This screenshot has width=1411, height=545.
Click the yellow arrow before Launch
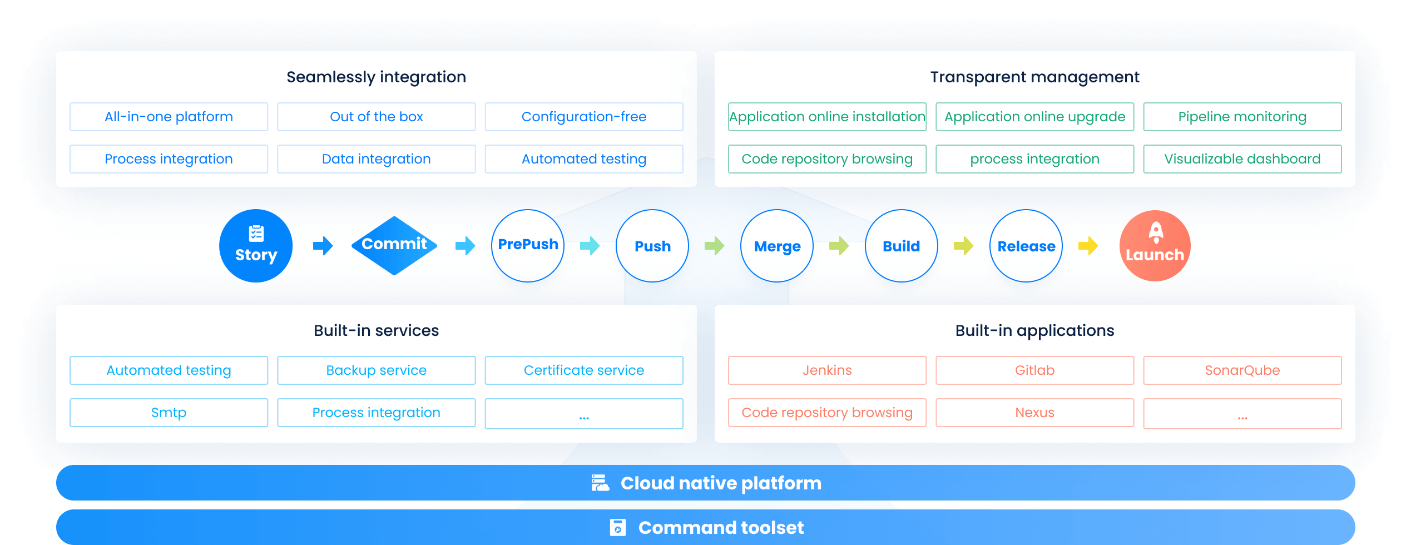pyautogui.click(x=1088, y=246)
